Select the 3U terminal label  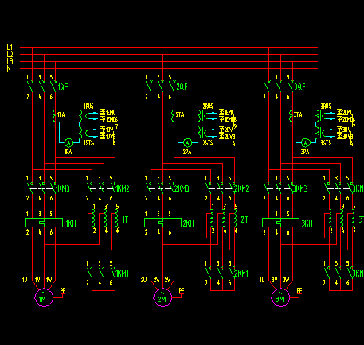tap(262, 280)
